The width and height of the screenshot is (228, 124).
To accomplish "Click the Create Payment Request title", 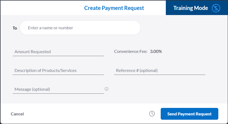I will pos(114,8).
